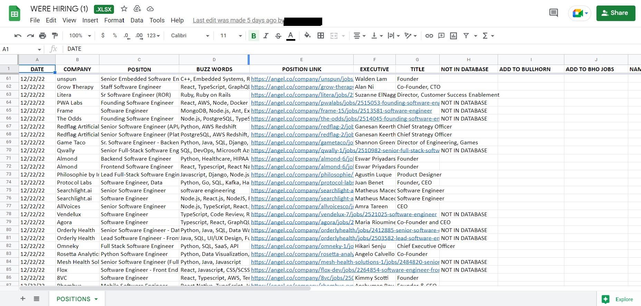This screenshot has width=641, height=306.
Task: Toggle bold formatting
Action: (x=253, y=36)
